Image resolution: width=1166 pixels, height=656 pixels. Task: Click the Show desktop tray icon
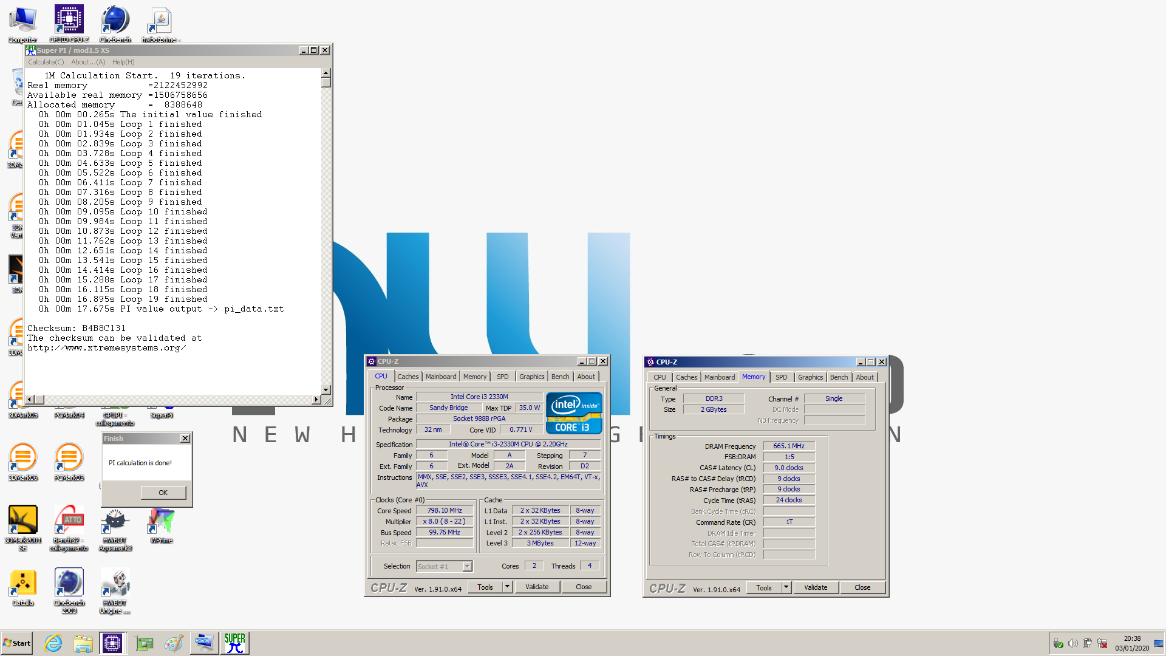(x=1159, y=643)
